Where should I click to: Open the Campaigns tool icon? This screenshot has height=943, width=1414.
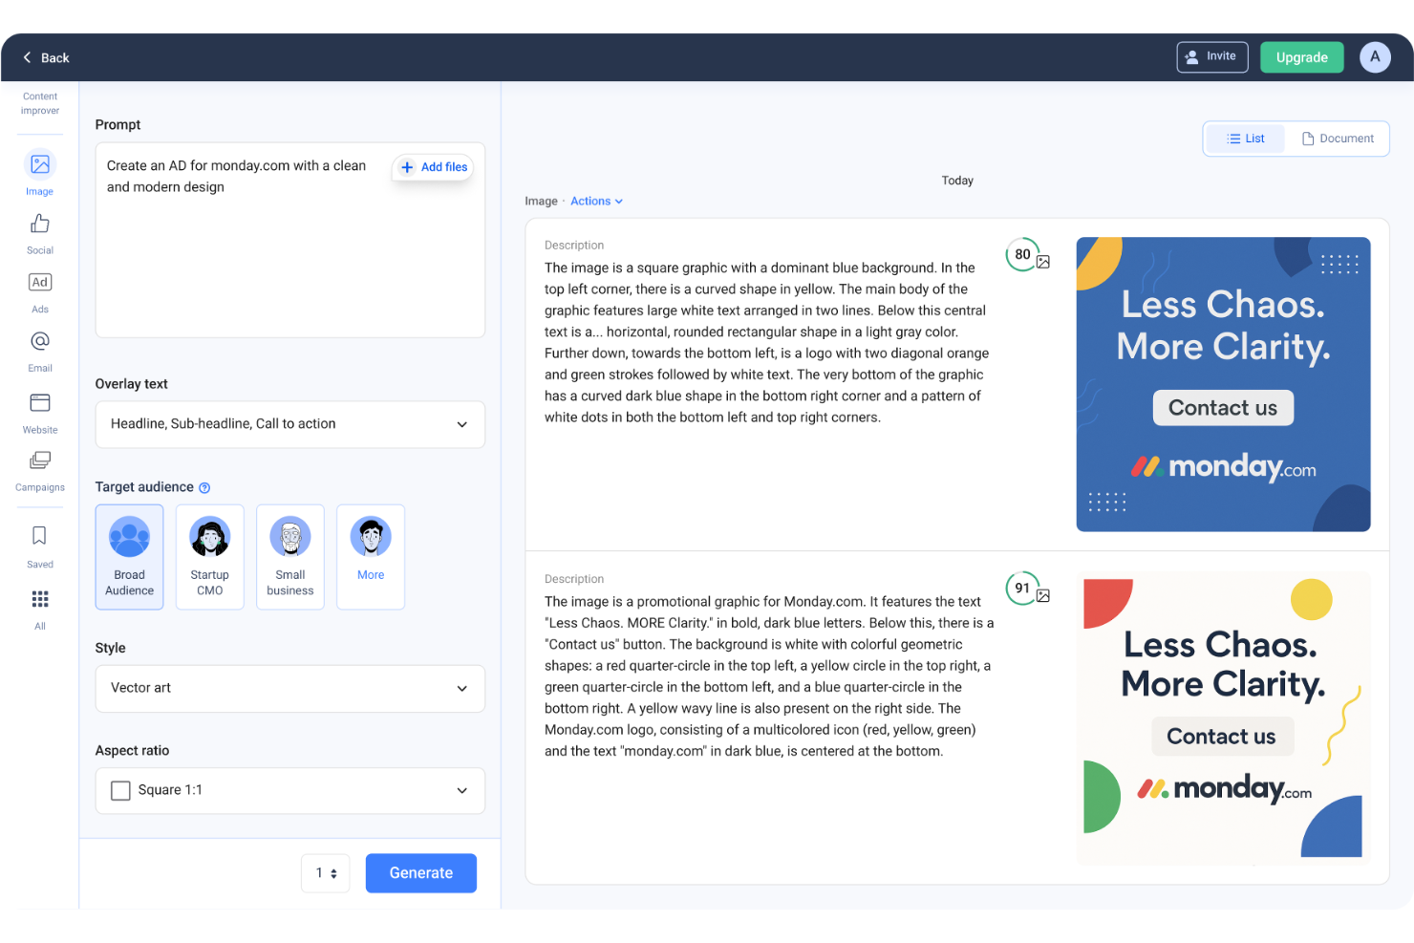point(40,461)
